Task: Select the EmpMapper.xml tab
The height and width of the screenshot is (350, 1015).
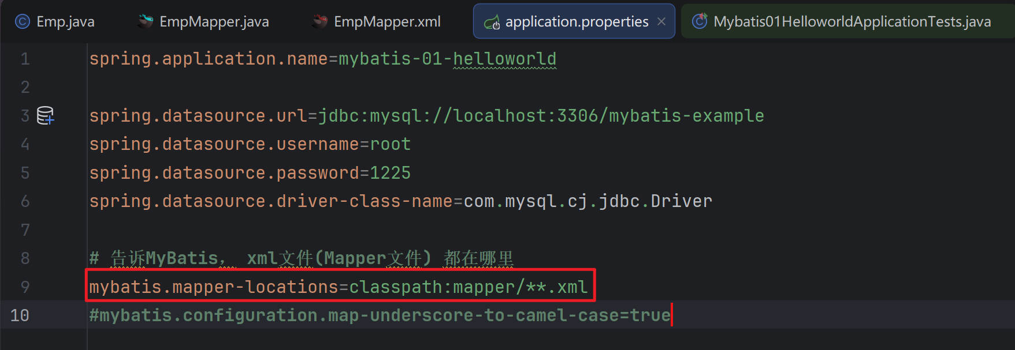Action: pyautogui.click(x=387, y=22)
